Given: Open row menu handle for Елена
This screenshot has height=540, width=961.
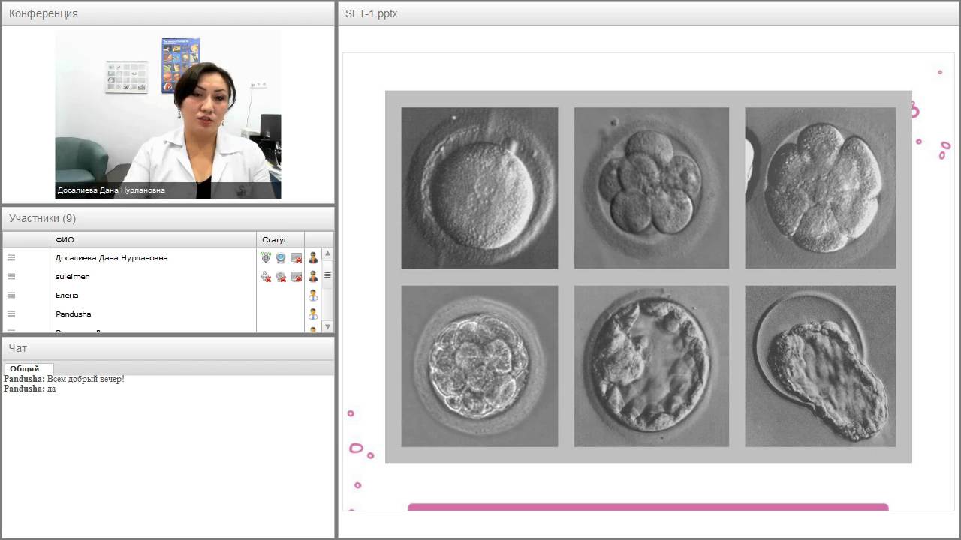Looking at the screenshot, I should point(11,295).
